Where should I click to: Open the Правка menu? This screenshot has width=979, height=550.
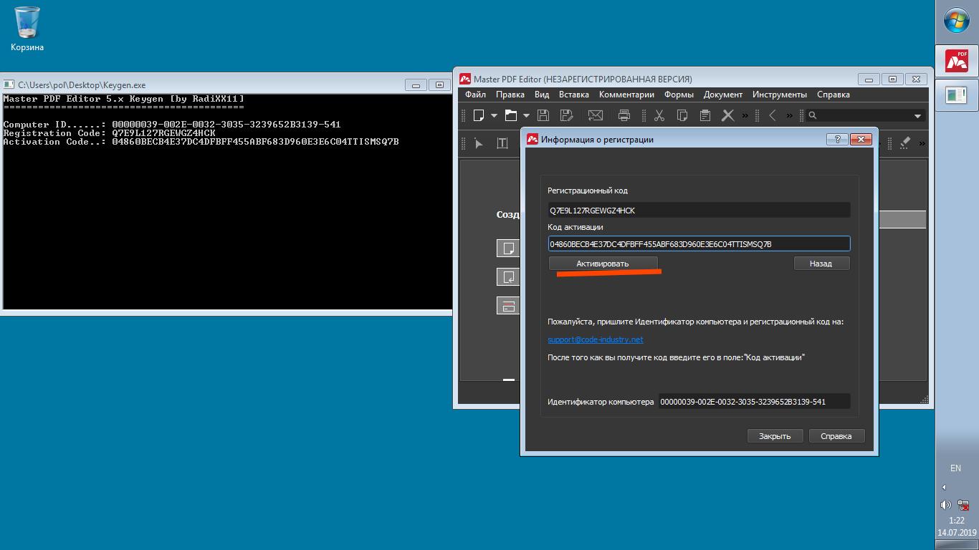coord(510,95)
